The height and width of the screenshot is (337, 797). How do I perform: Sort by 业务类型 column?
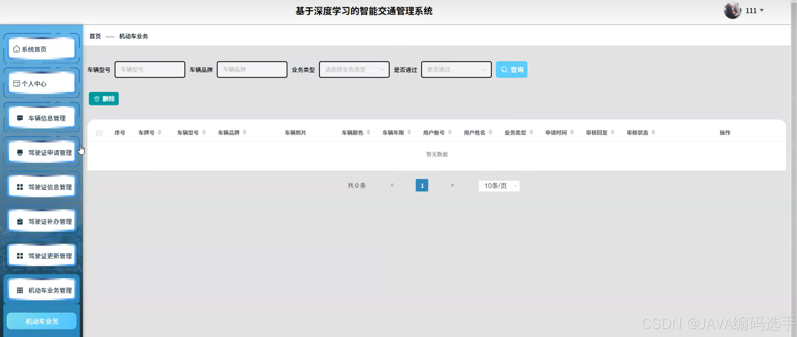pyautogui.click(x=531, y=132)
